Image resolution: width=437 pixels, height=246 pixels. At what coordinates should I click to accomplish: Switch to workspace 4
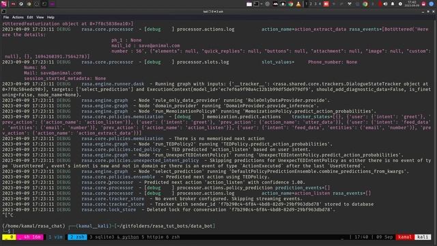[x=320, y=4]
